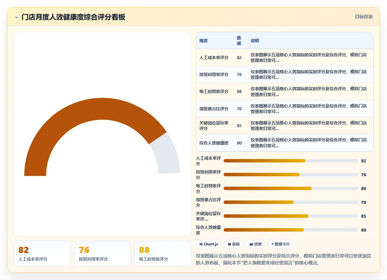The height and width of the screenshot is (280, 387).
Task: Open the 82 人工成本率评分 stat card
Action: [x=42, y=254]
